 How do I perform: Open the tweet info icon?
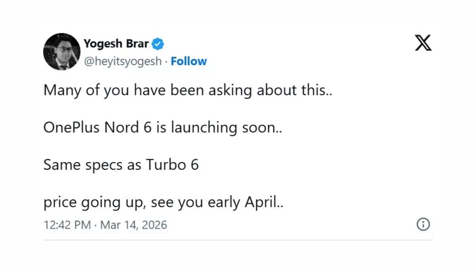click(423, 225)
